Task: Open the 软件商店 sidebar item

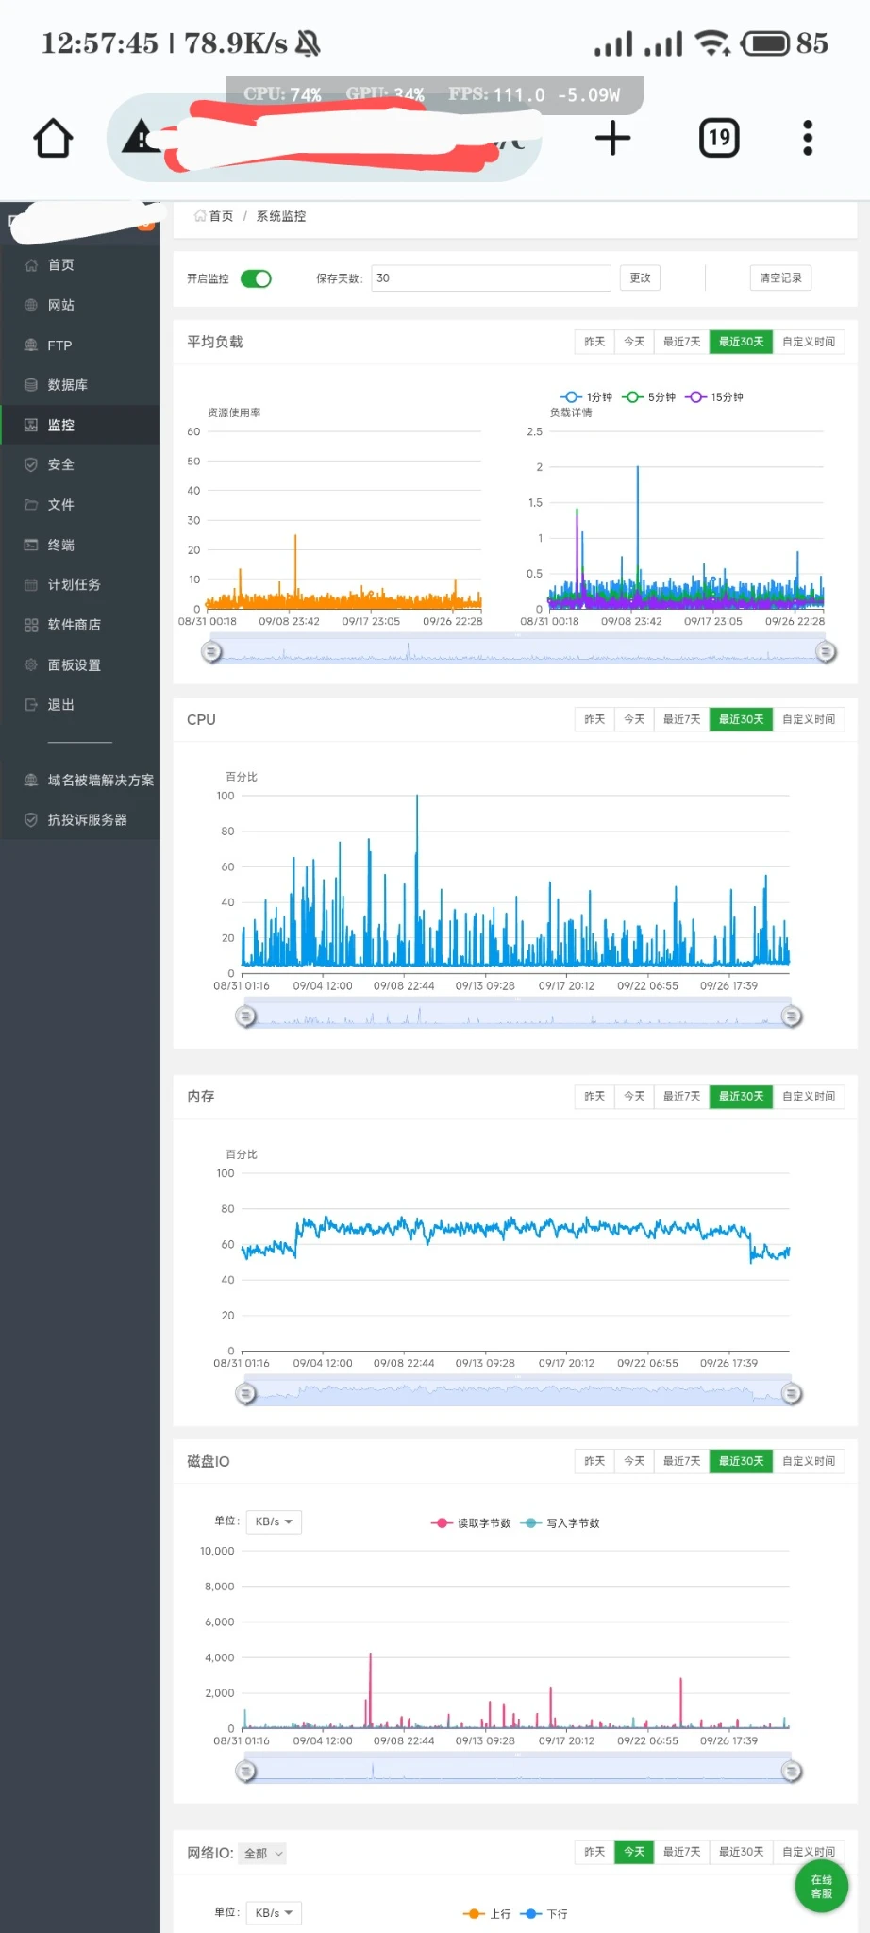Action: (74, 625)
